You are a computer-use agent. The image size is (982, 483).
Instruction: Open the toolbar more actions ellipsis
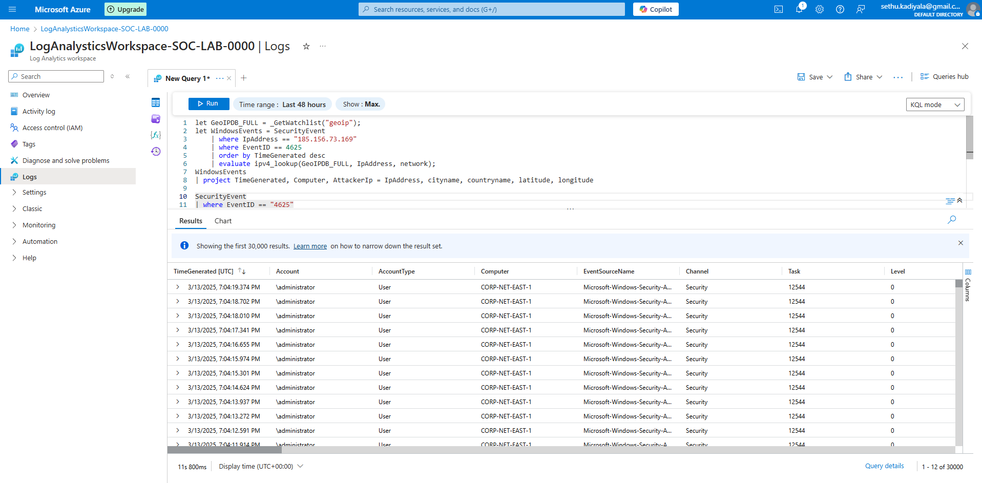tap(898, 77)
